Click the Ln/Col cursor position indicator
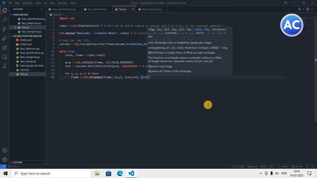 238,167
